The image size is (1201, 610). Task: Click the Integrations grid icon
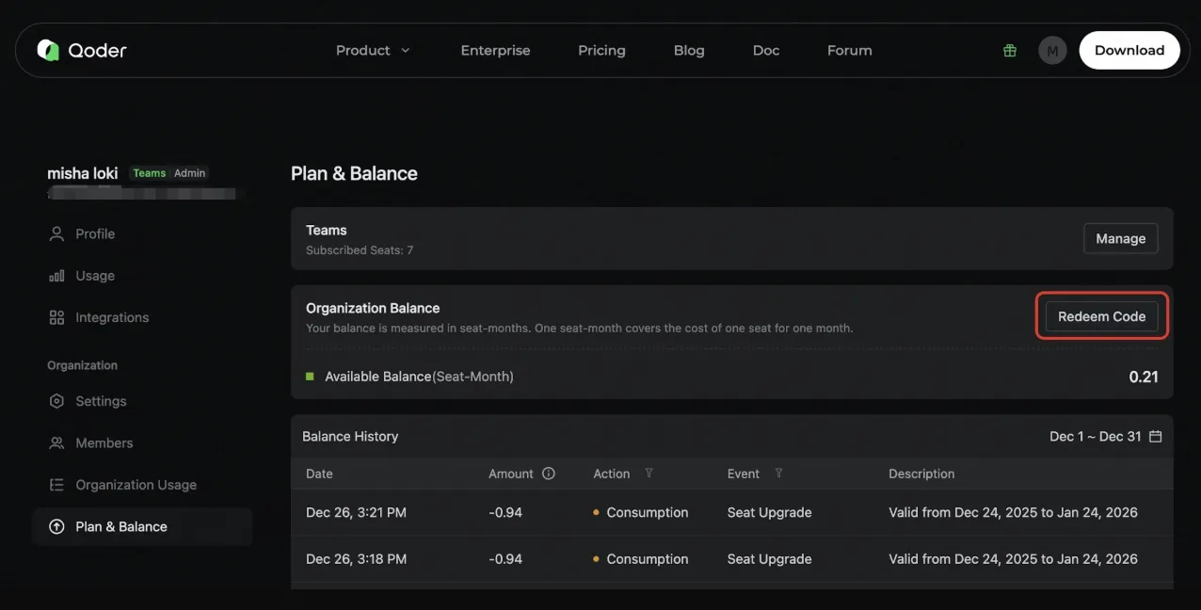click(x=56, y=317)
